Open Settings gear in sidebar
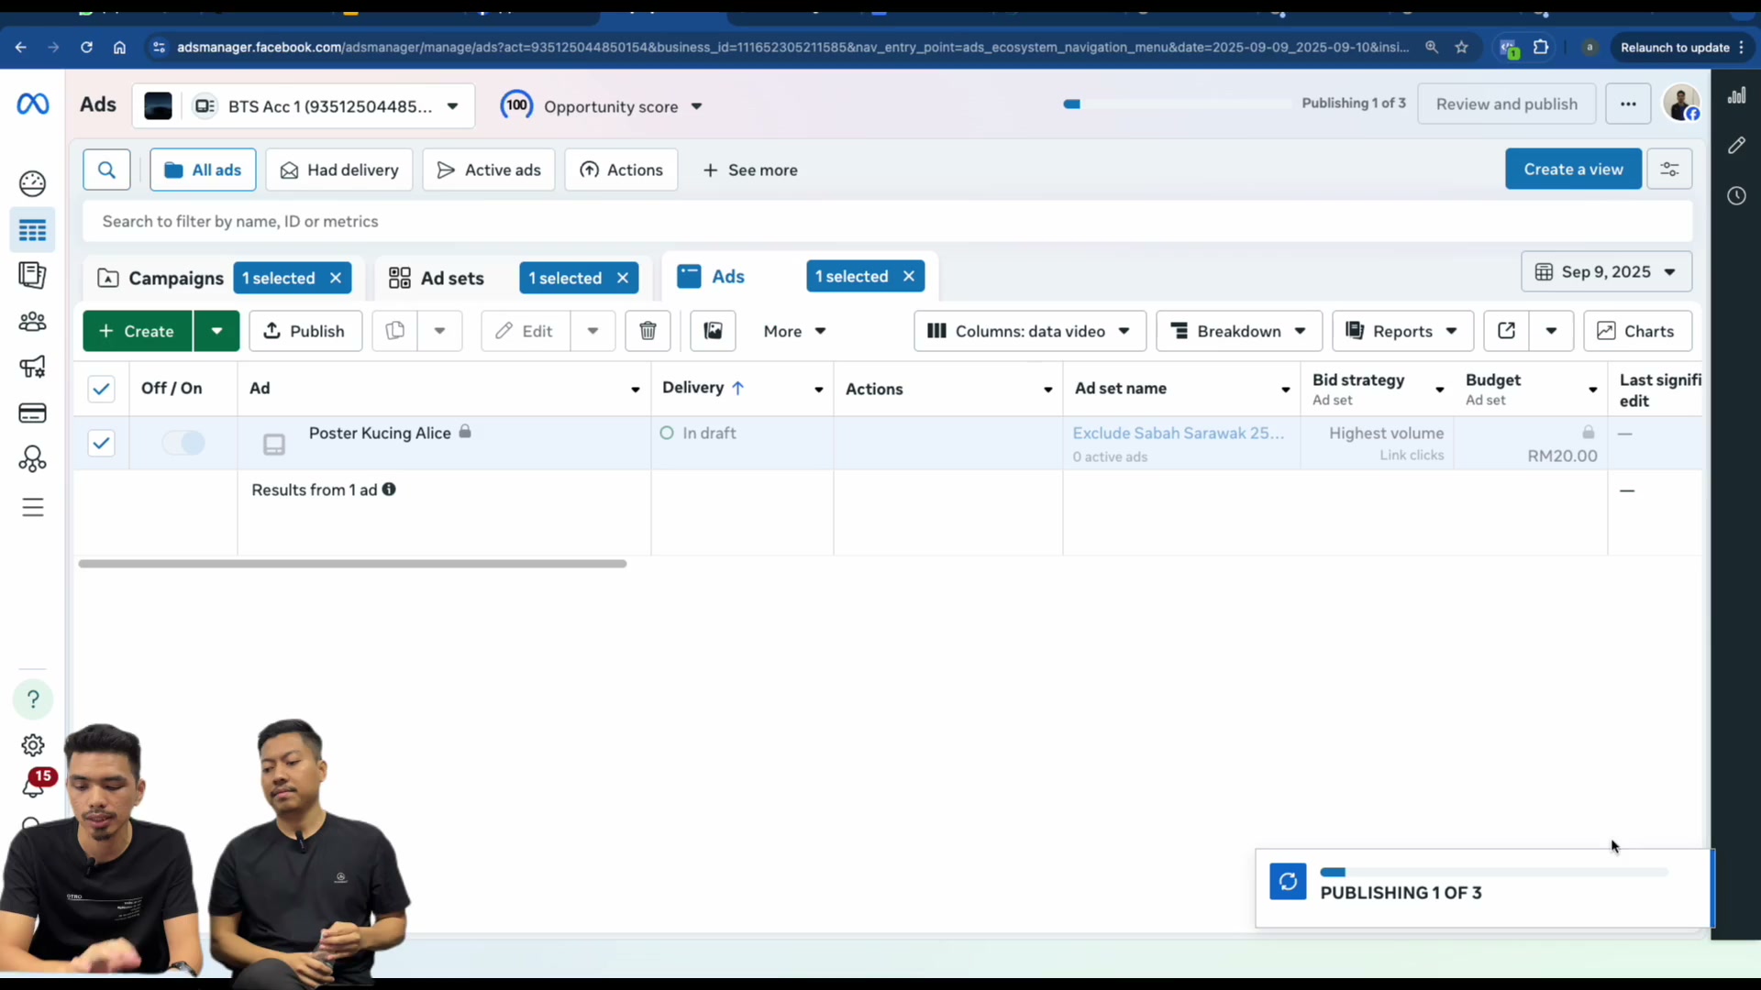The height and width of the screenshot is (990, 1761). (x=32, y=745)
